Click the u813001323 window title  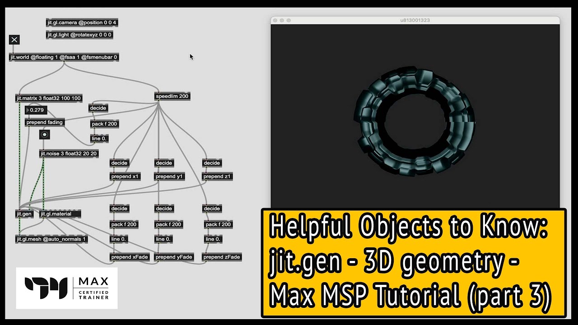(415, 20)
